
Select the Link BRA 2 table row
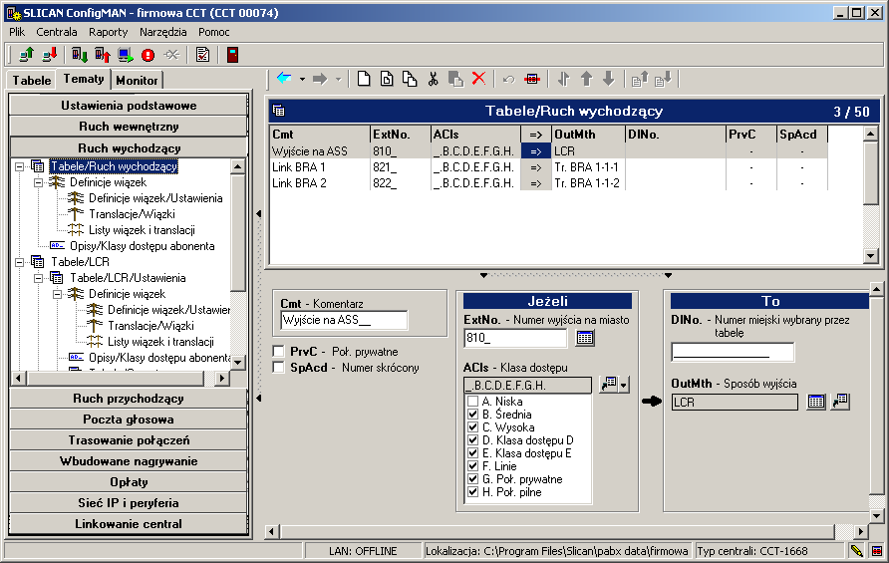(x=548, y=183)
